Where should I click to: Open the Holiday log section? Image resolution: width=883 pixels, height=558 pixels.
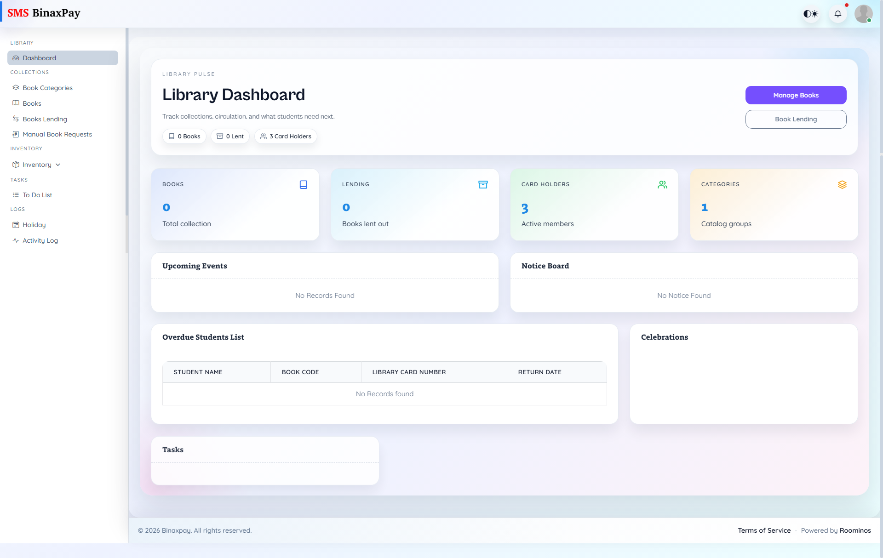15,224
